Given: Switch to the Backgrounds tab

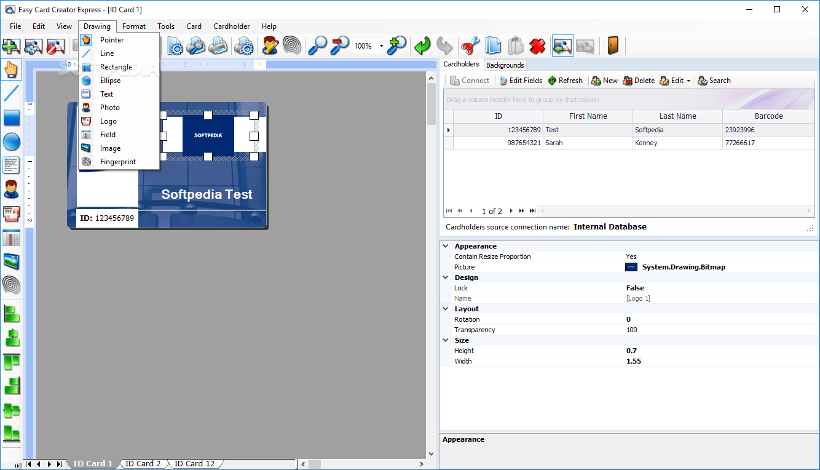Looking at the screenshot, I should pyautogui.click(x=505, y=65).
